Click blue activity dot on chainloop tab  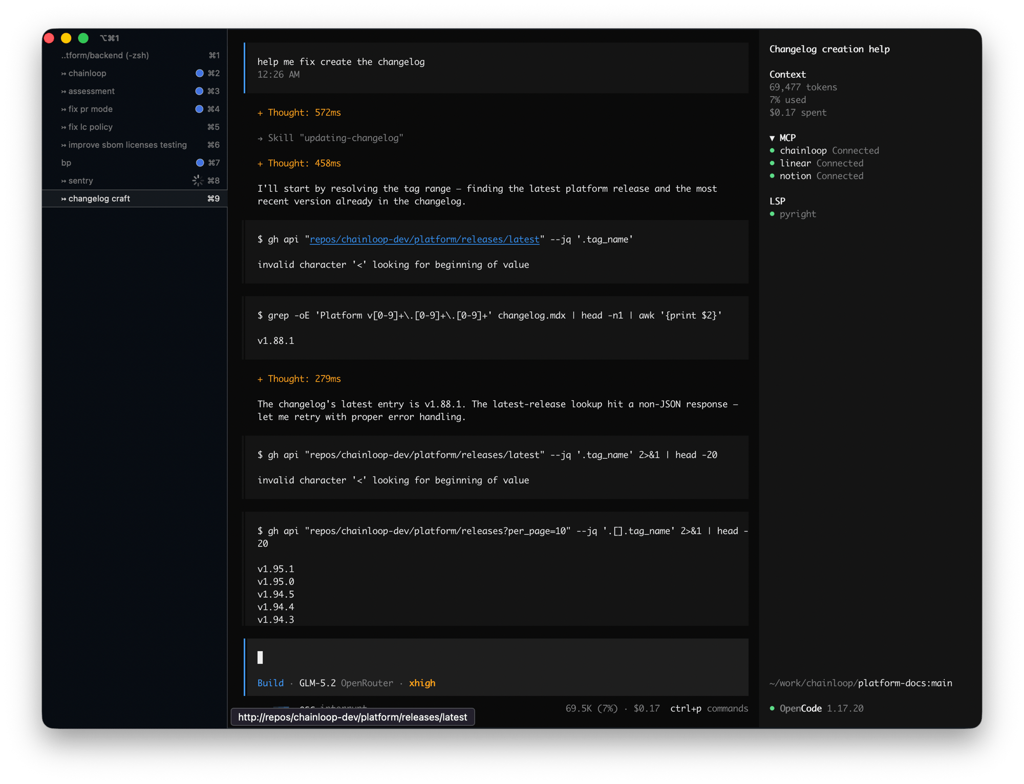point(200,73)
